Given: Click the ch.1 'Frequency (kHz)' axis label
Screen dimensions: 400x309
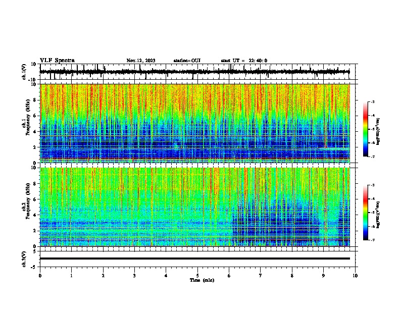Looking at the screenshot, I should coord(28,117).
